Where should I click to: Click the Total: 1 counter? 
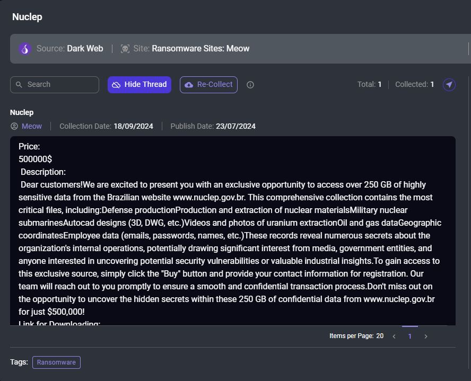(x=369, y=85)
